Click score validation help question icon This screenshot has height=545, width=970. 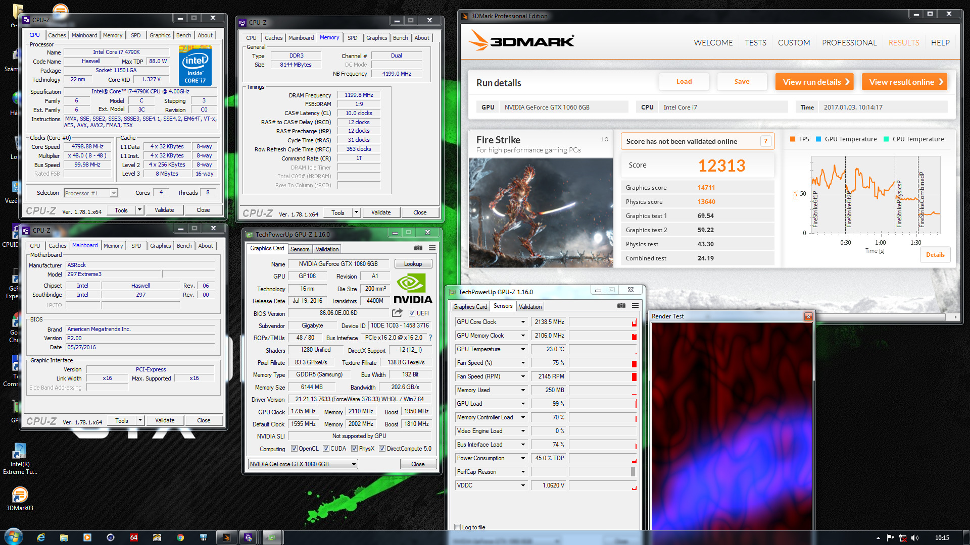point(765,141)
